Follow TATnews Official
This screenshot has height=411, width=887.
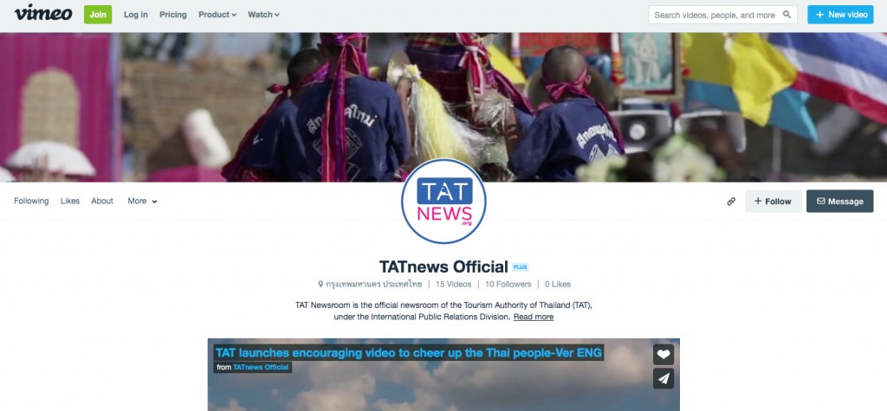click(x=773, y=202)
